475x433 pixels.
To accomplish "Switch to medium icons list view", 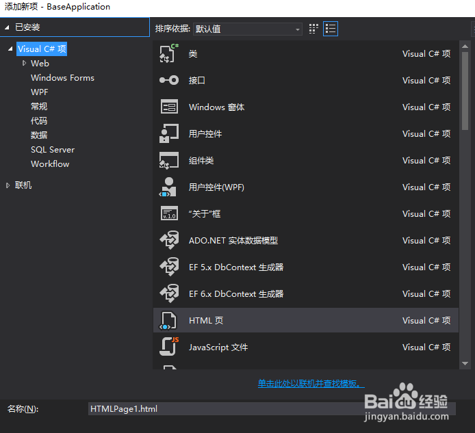I will pos(331,29).
